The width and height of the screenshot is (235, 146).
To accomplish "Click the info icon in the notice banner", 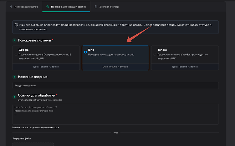I will click(x=16, y=25).
